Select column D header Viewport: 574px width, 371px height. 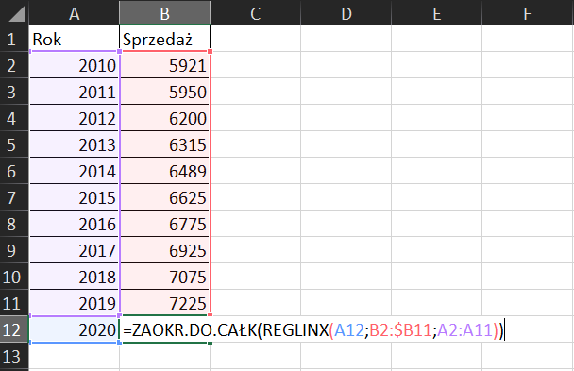[x=346, y=13]
